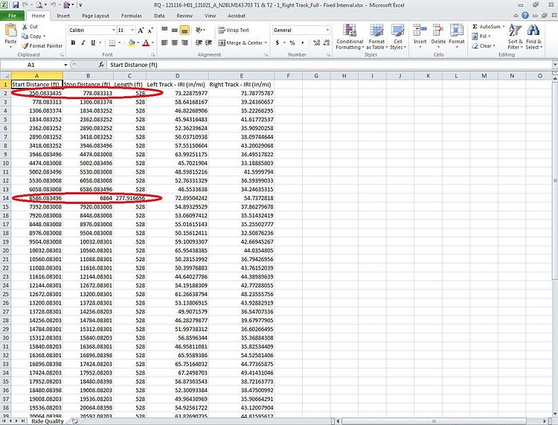Viewport: 558px width, 425px height.
Task: Open Format as Table gallery
Action: (x=376, y=37)
